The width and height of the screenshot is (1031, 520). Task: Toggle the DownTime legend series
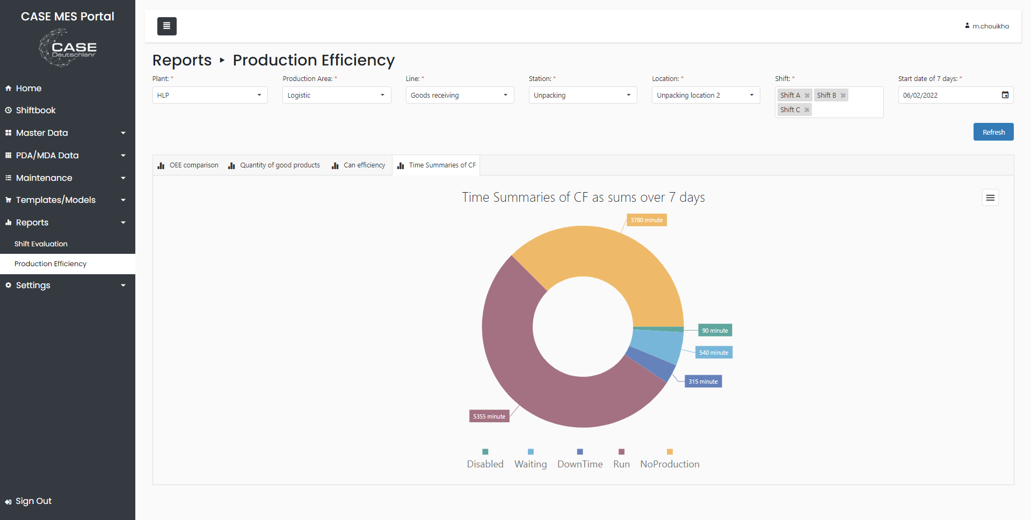coord(580,459)
